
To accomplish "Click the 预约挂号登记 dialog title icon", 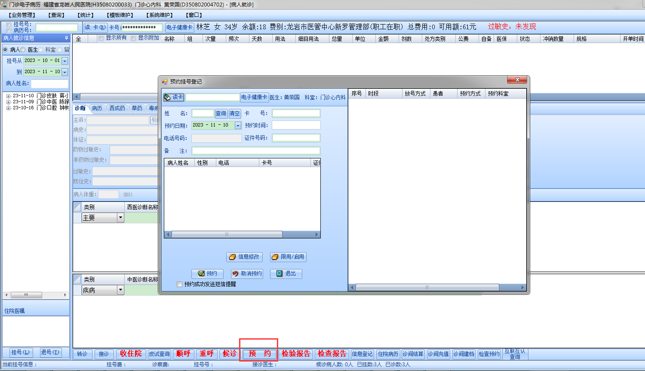I will pos(164,81).
